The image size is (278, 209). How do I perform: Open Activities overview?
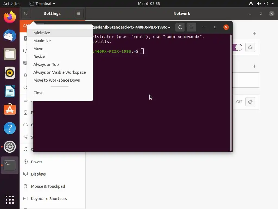click(12, 4)
